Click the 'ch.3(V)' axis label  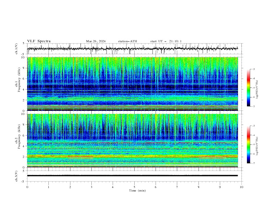pyautogui.click(x=16, y=176)
